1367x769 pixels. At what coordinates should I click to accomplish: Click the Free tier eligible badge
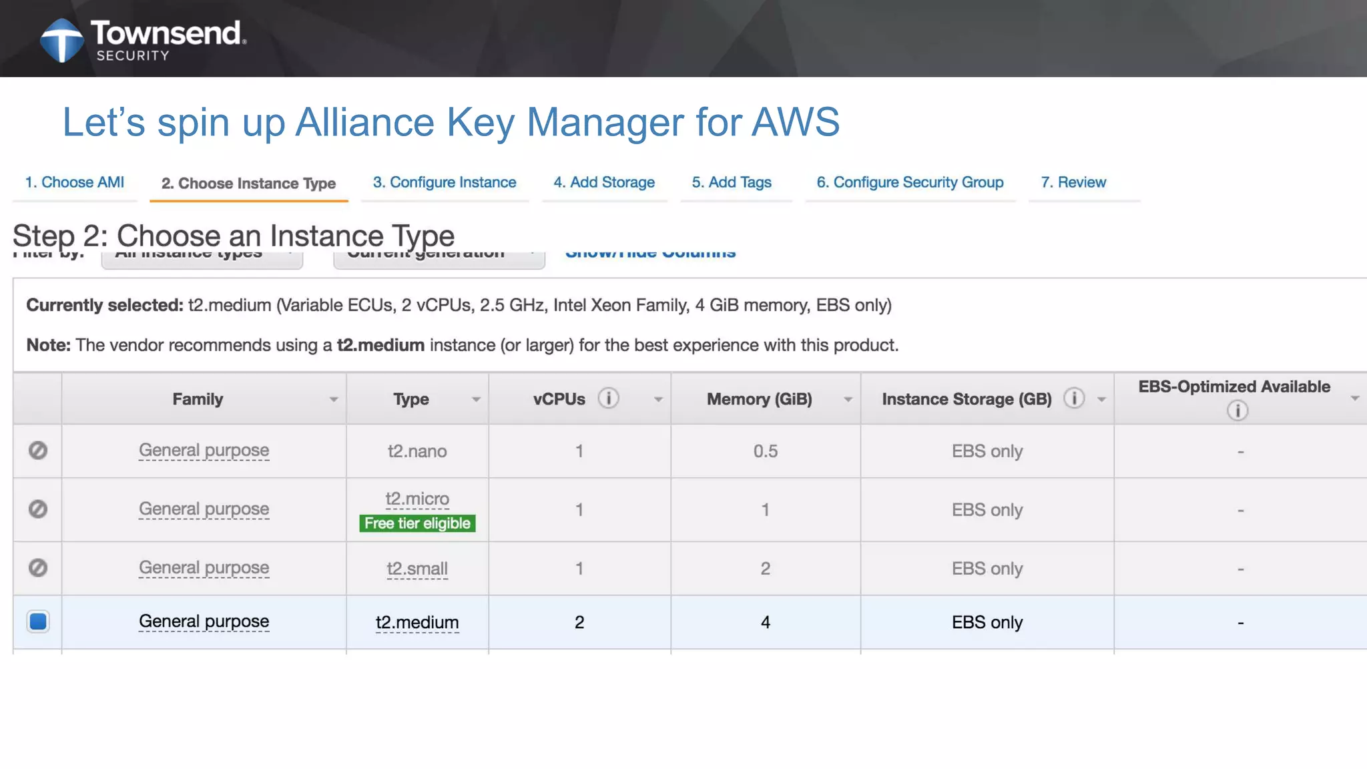coord(417,523)
